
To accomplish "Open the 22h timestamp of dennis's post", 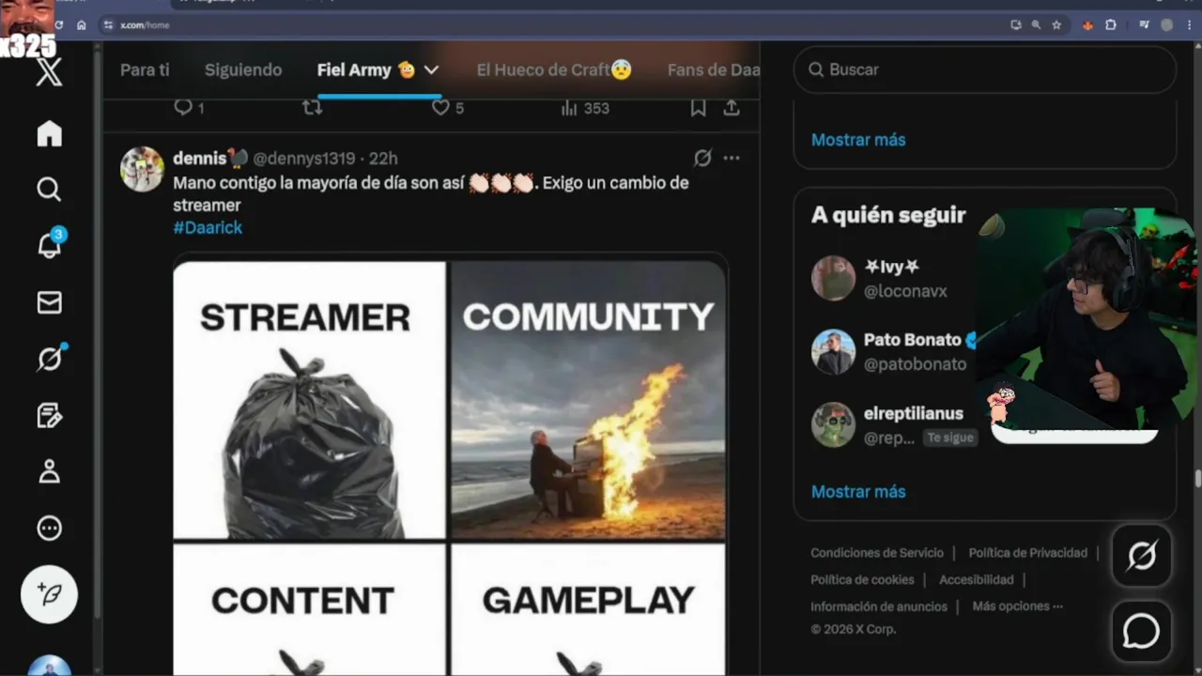I will [x=383, y=158].
